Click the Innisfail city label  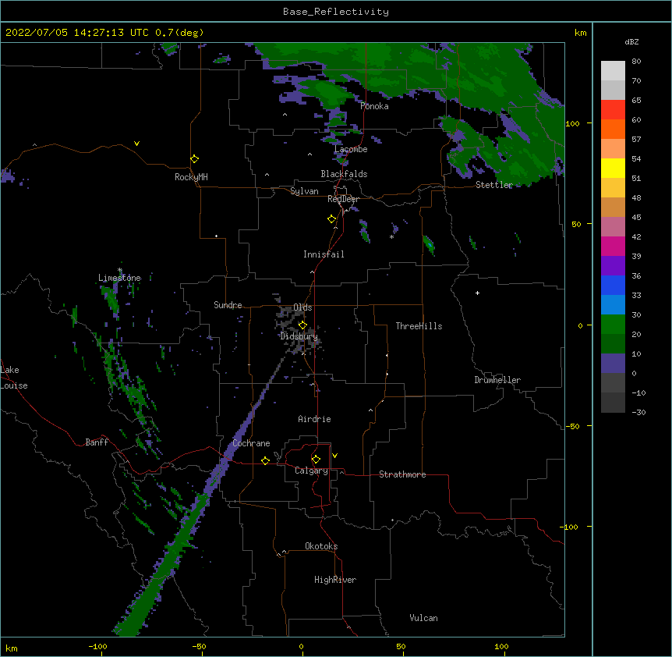(x=324, y=254)
